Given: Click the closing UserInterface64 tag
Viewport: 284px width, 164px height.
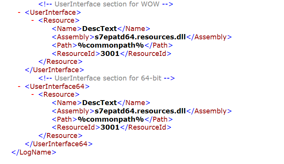Looking at the screenshot, I should click(x=58, y=144).
